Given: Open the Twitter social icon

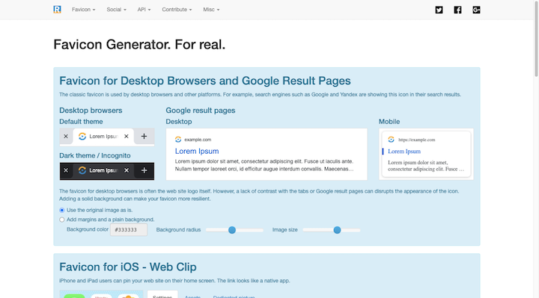Looking at the screenshot, I should click(x=439, y=10).
